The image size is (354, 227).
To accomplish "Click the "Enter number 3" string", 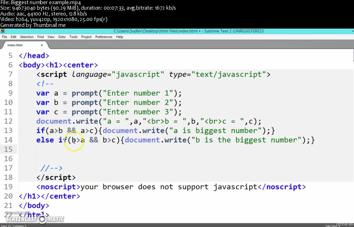I will (x=138, y=112).
